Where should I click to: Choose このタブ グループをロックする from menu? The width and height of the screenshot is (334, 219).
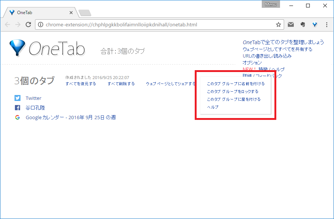tap(232, 91)
